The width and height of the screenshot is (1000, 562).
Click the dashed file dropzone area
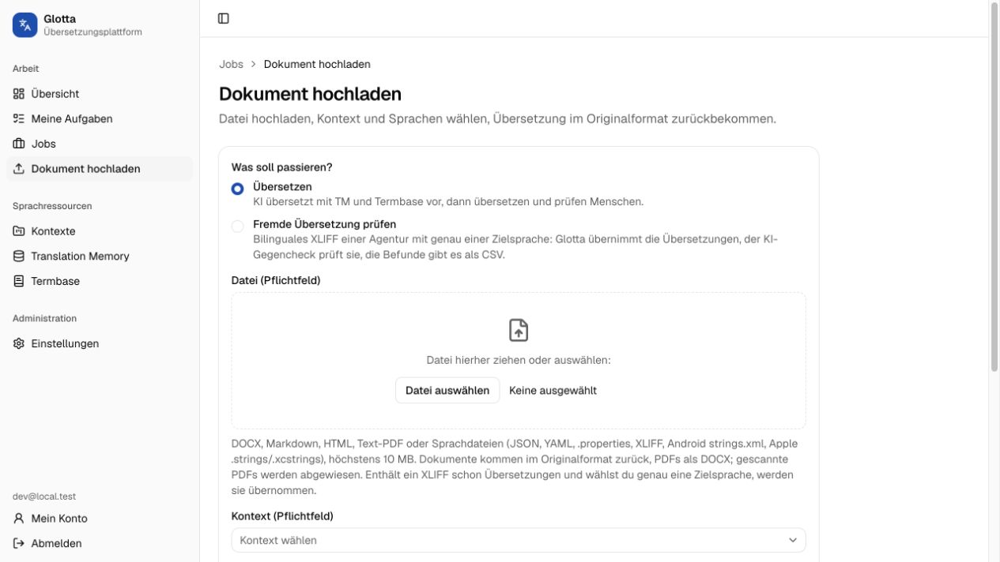tap(519, 361)
